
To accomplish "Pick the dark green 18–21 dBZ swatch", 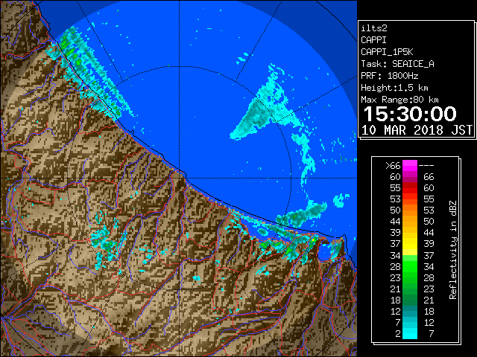I will tap(410, 300).
